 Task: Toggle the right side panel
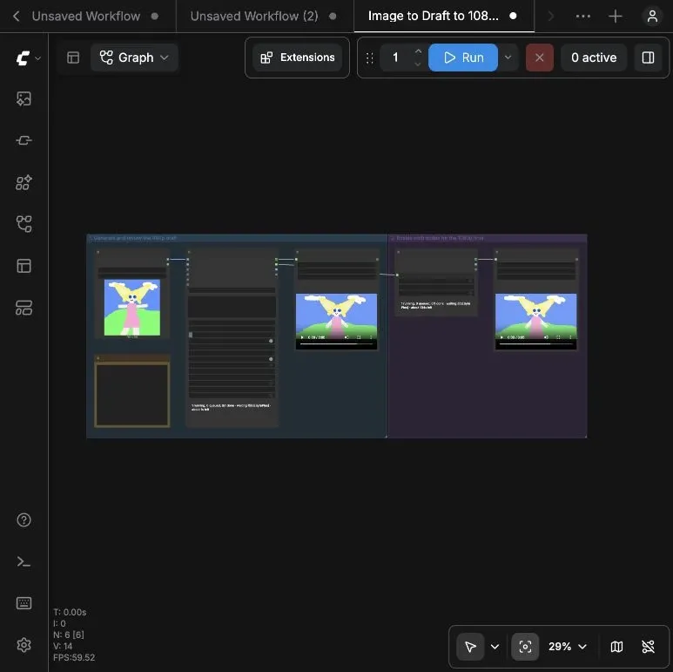pos(648,58)
